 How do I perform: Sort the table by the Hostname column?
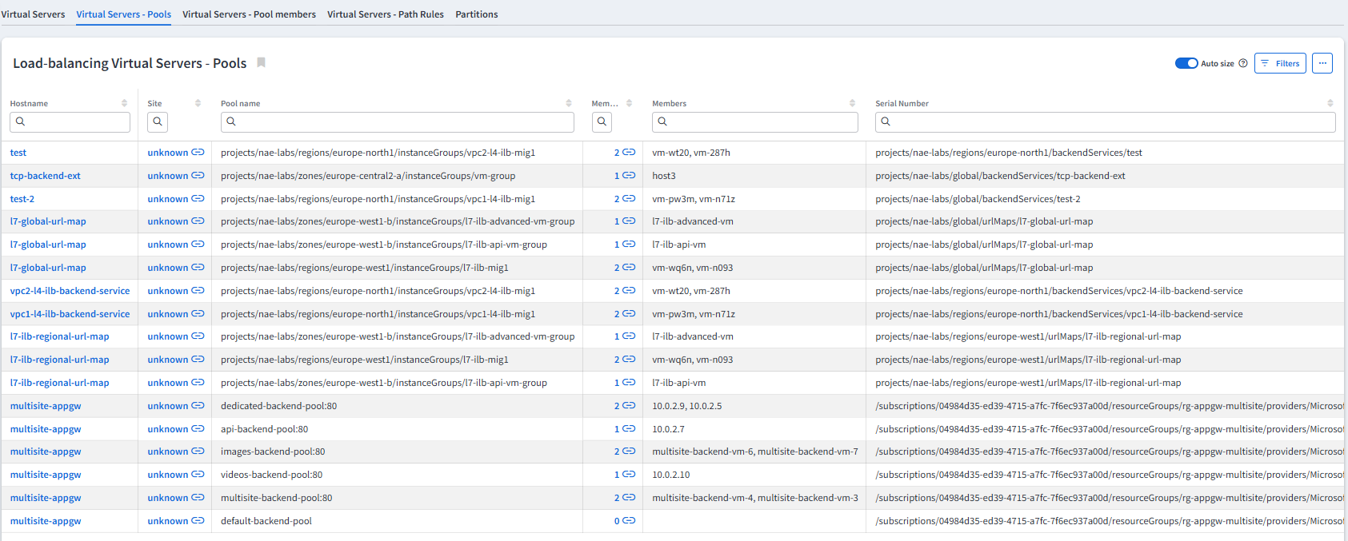point(124,103)
